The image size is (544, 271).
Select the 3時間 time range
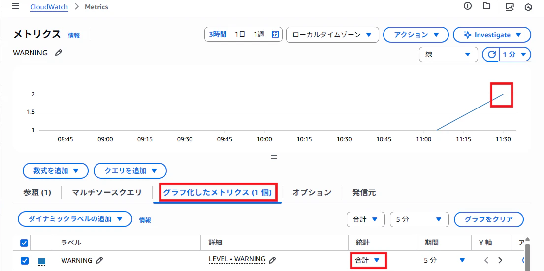pos(218,34)
